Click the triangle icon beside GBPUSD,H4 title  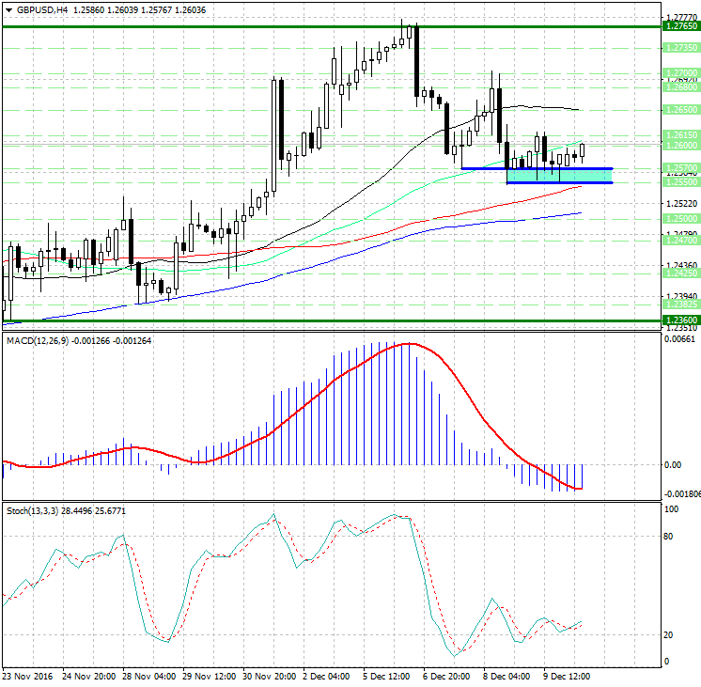click(8, 9)
